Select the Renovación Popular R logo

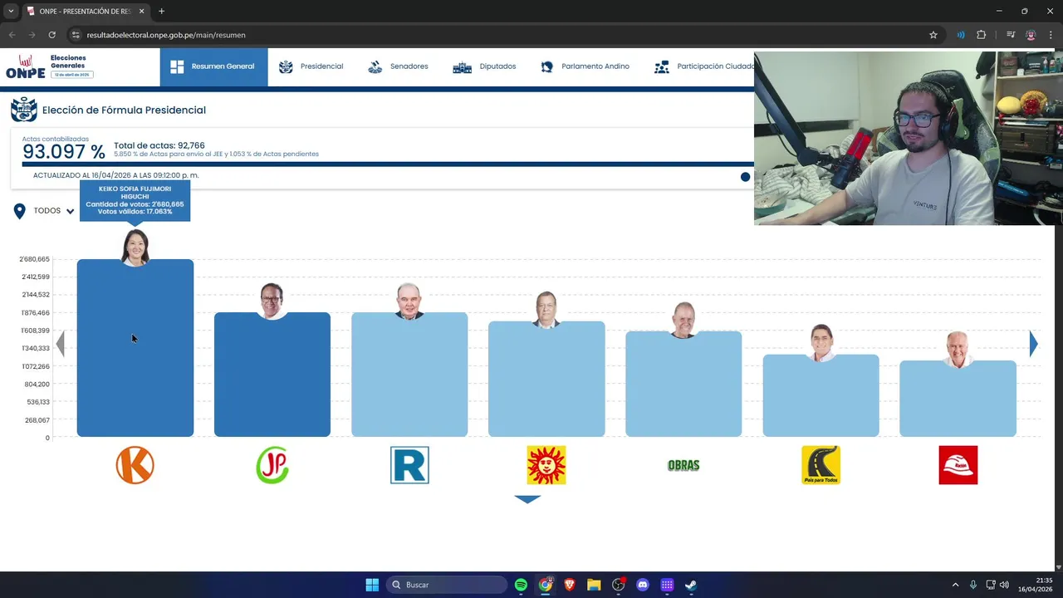coord(409,465)
